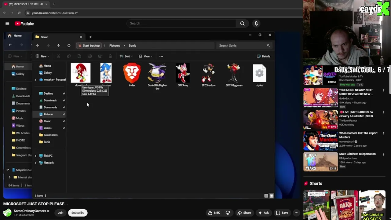
Task: Join the SomeOrdinaryGamers channel
Action: (60, 213)
